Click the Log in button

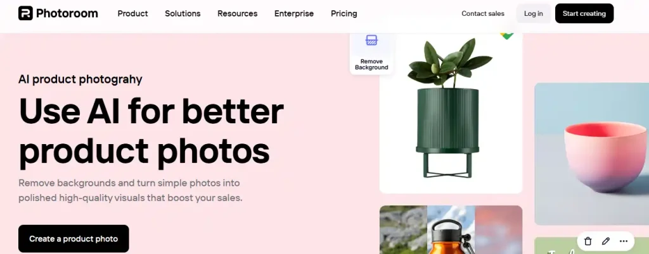(533, 14)
